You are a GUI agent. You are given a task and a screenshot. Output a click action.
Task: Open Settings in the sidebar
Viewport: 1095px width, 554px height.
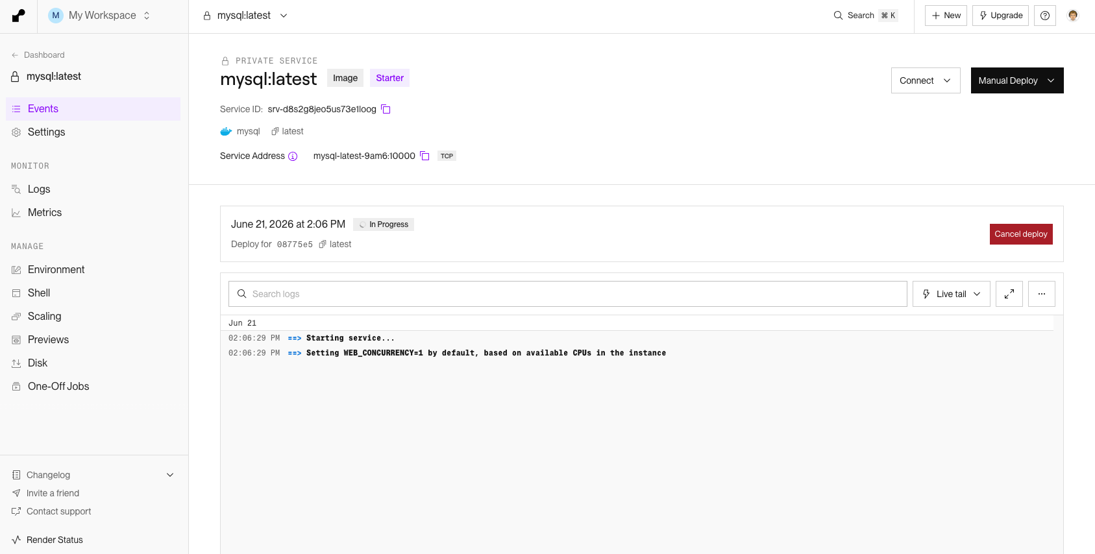click(93, 132)
